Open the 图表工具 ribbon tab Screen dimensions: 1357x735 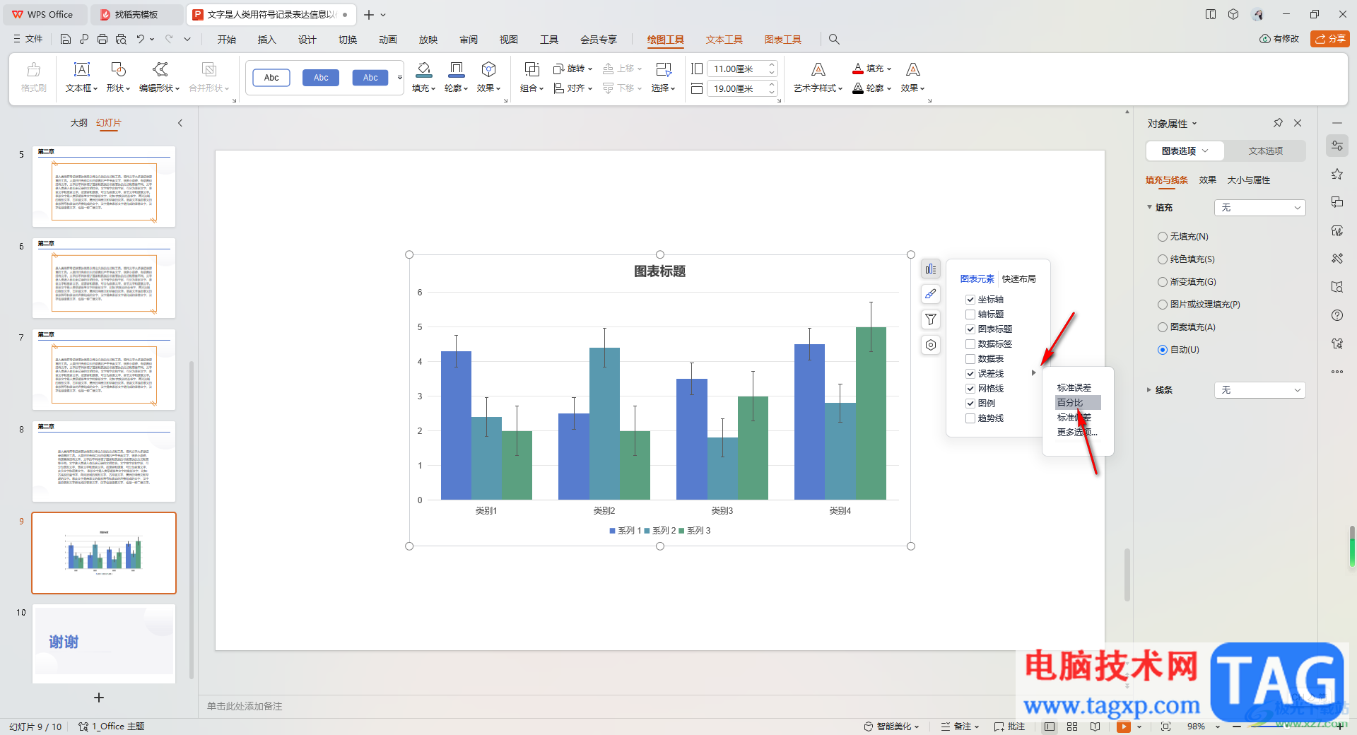tap(782, 40)
